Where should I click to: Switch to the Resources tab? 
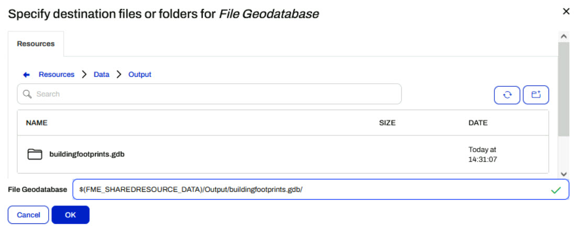pos(36,44)
